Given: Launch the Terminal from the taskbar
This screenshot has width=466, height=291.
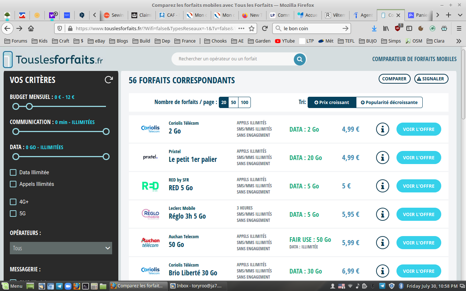Looking at the screenshot, I should 86,286.
